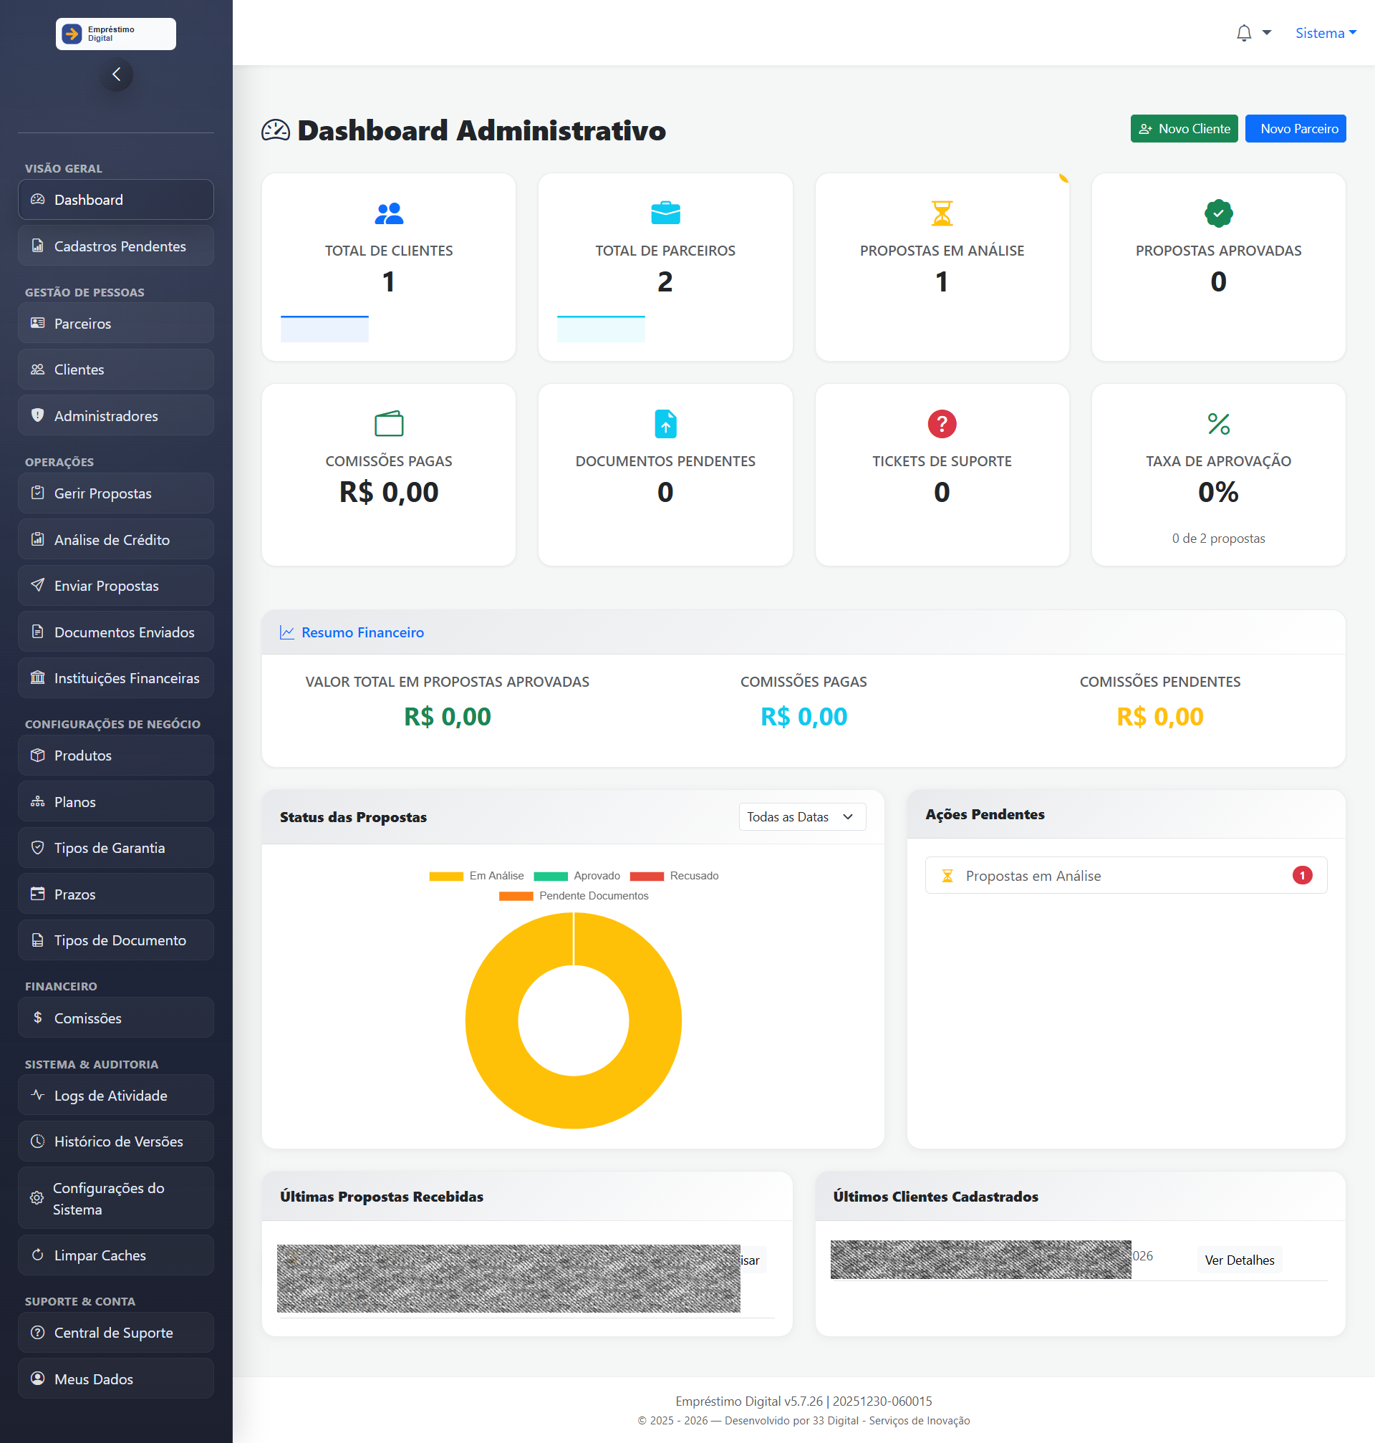The image size is (1375, 1443).
Task: Open the notifications bell
Action: [x=1244, y=33]
